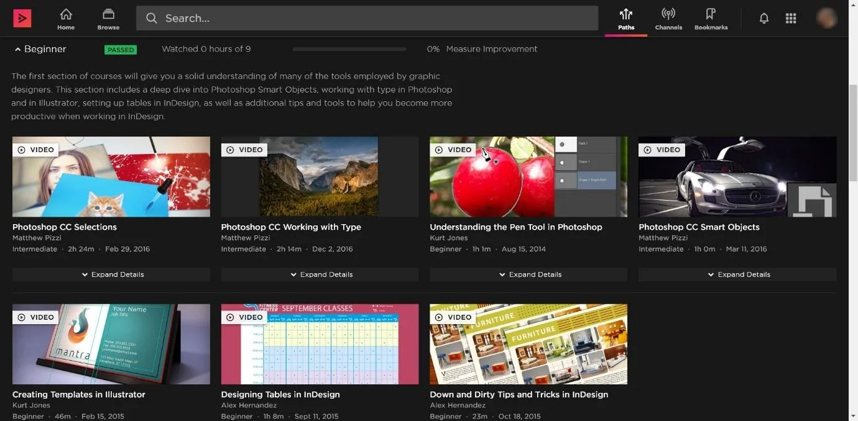Image resolution: width=858 pixels, height=421 pixels.
Task: Click the 'Aug 15, 2014' date text
Action: pyautogui.click(x=524, y=249)
